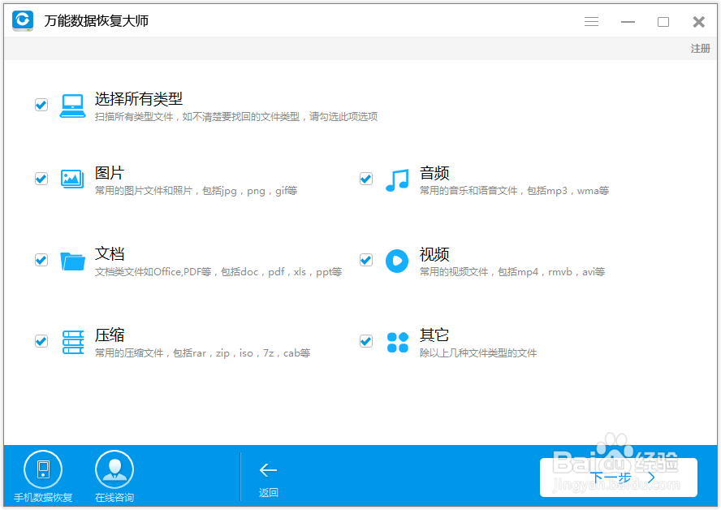Click the 其它 other files icon

(x=397, y=341)
